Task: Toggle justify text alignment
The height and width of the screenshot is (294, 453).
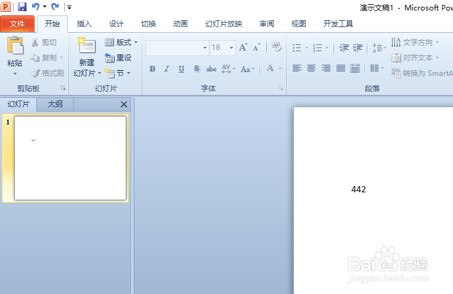Action: [x=341, y=68]
